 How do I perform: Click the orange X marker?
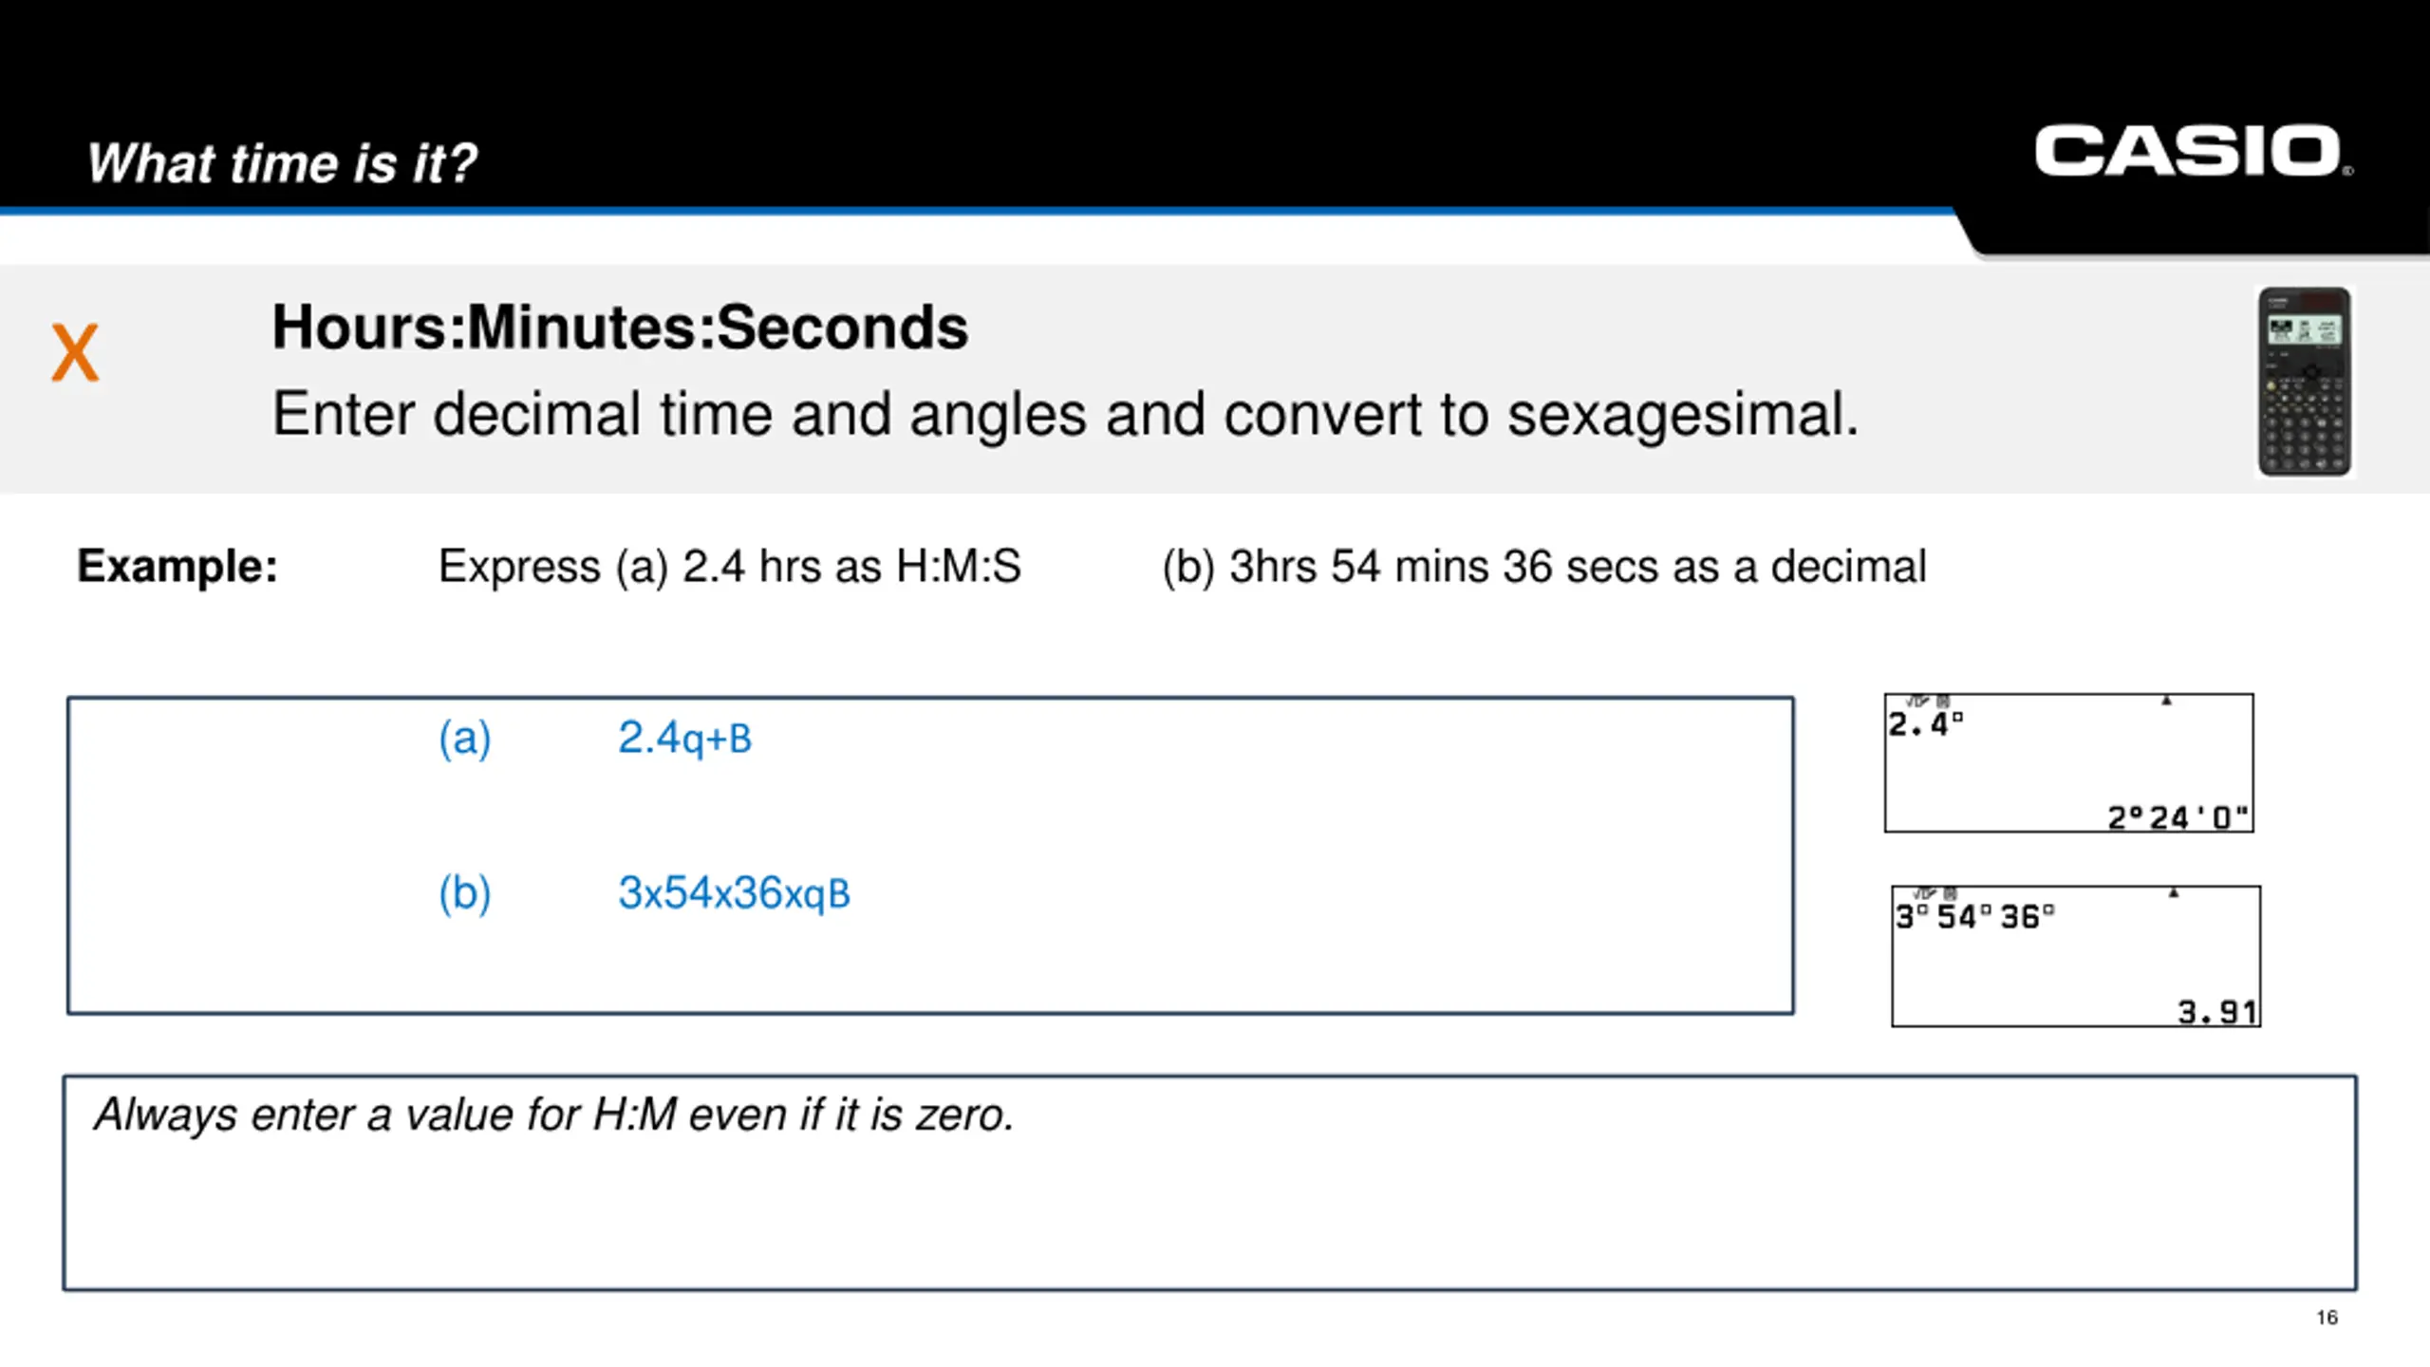pyautogui.click(x=75, y=352)
